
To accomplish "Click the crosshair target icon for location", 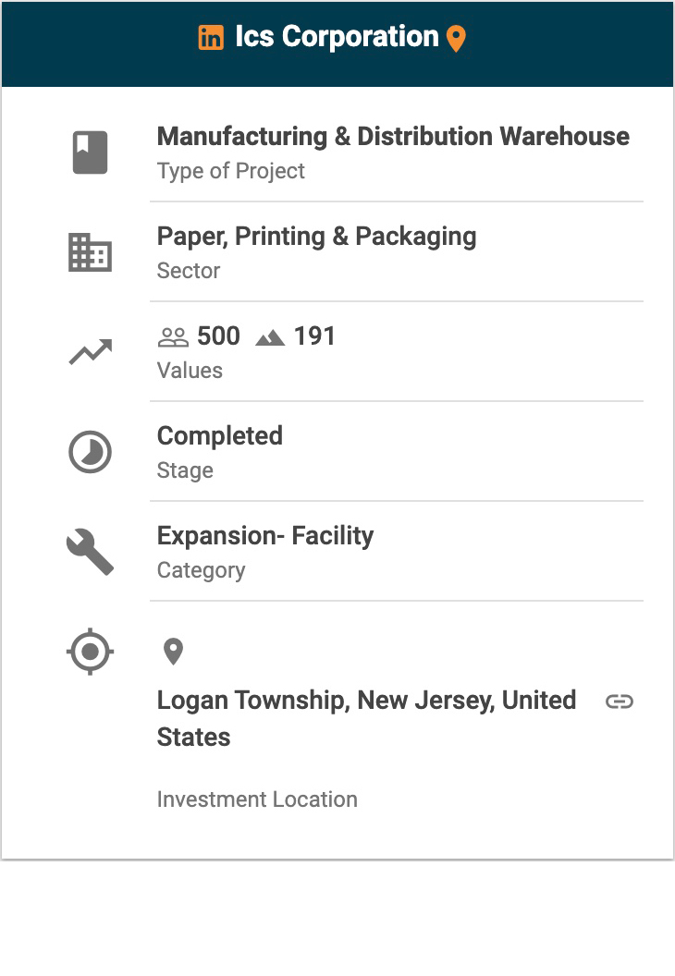I will [91, 653].
